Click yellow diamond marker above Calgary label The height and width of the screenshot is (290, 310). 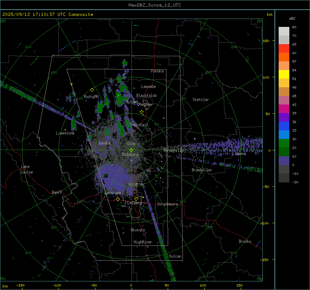pyautogui.click(x=136, y=199)
